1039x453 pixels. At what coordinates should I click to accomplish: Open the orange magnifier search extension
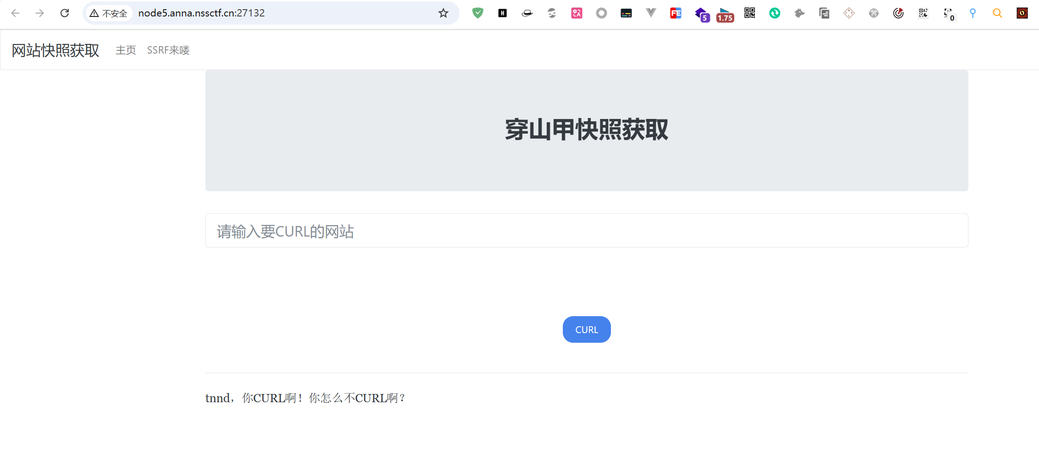(x=997, y=13)
